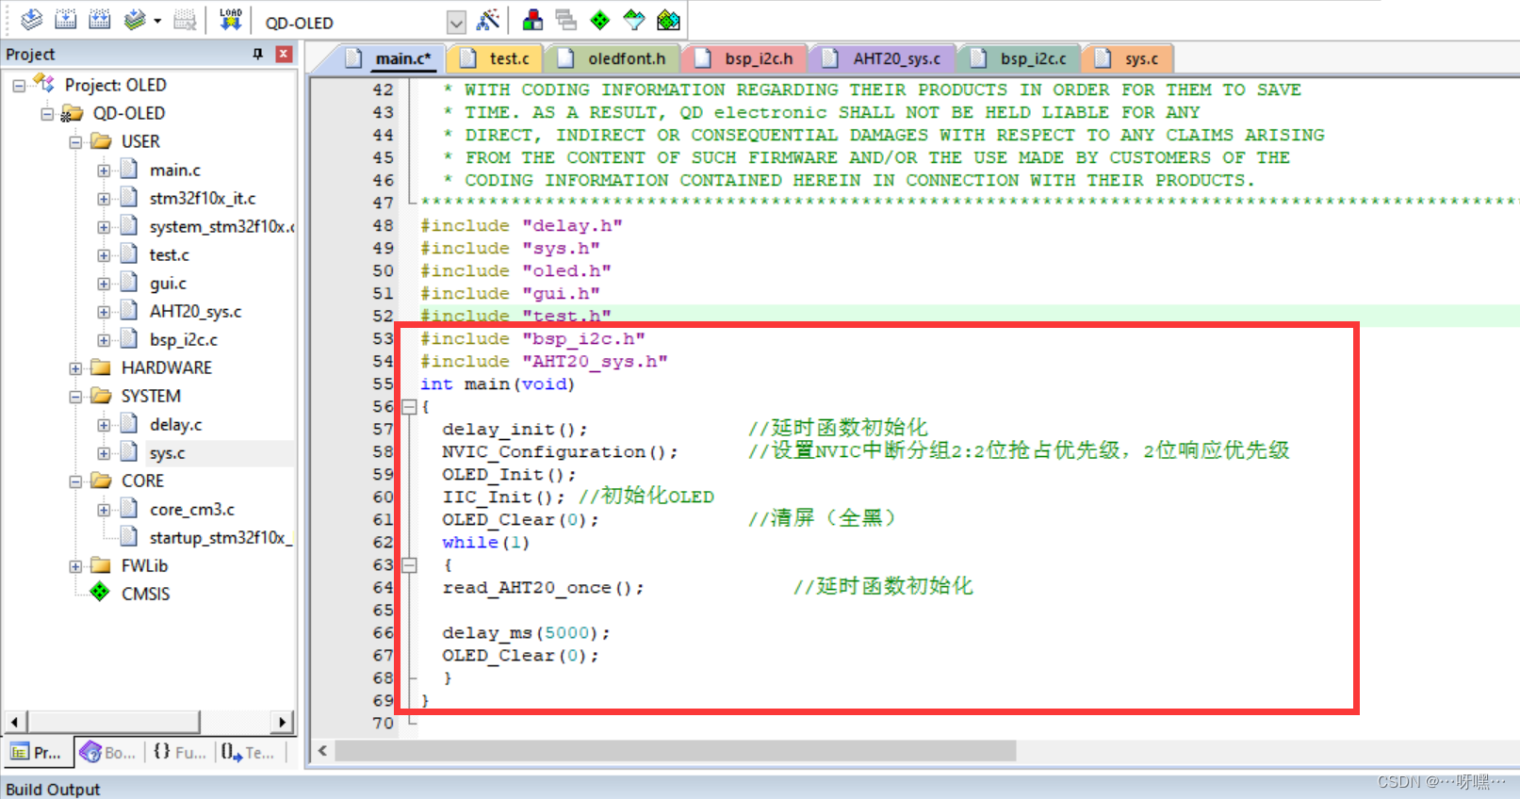Screen dimensions: 1520x799
Task: Click the QD-OLED target icon in tree
Action: click(72, 113)
